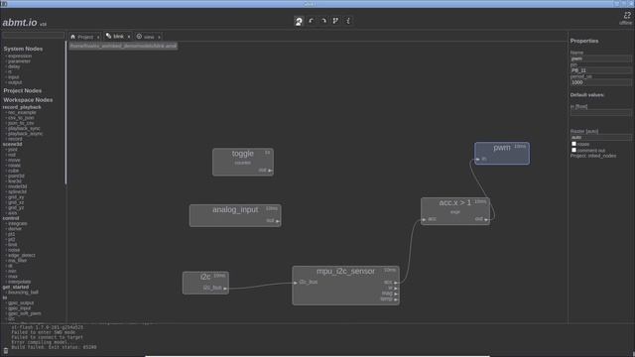
Task: Click the undo arrow icon
Action: point(311,21)
